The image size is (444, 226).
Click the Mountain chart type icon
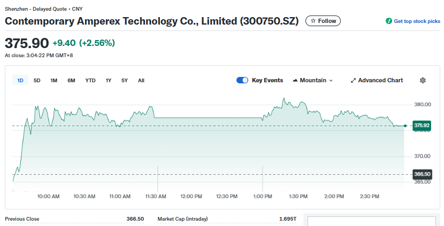(x=295, y=81)
